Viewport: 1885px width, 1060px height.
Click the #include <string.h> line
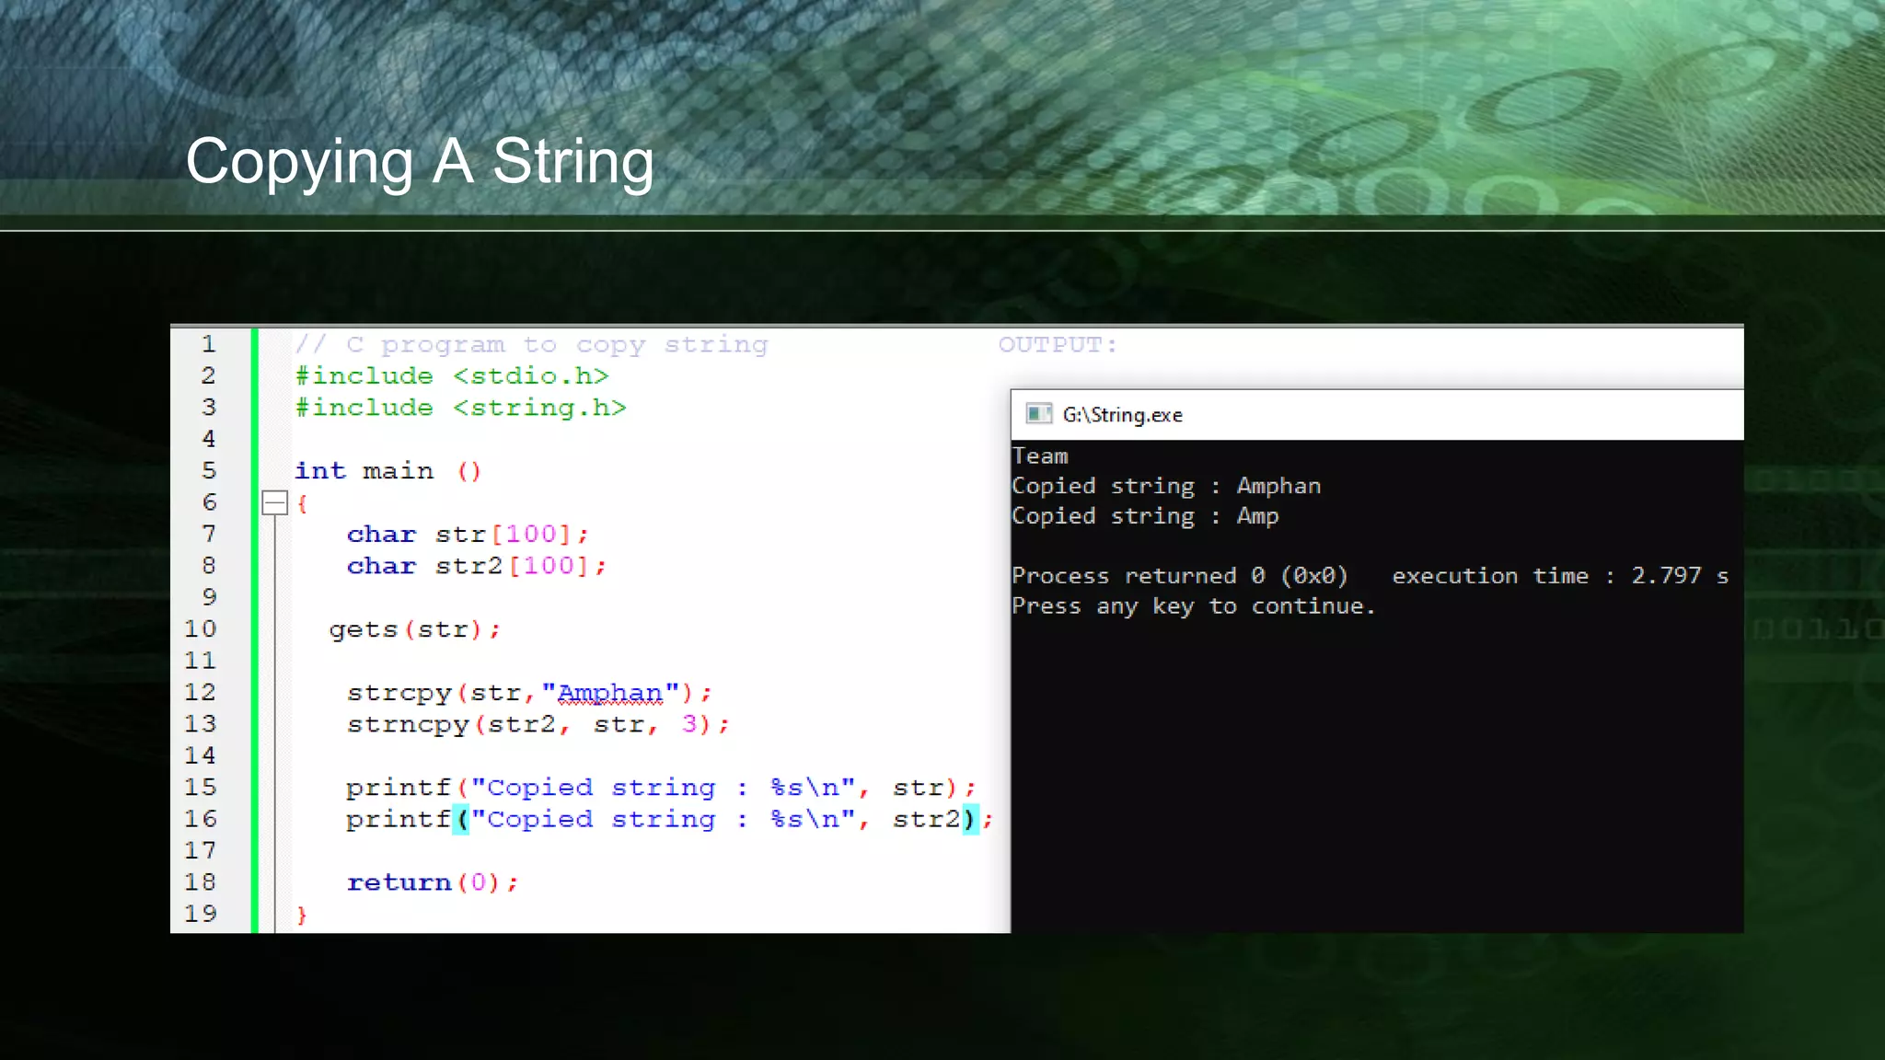(x=460, y=408)
